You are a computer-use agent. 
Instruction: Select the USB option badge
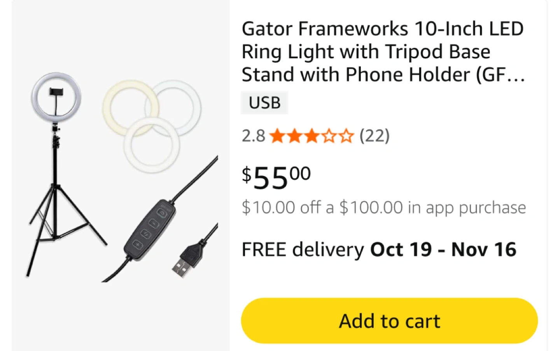pyautogui.click(x=264, y=103)
